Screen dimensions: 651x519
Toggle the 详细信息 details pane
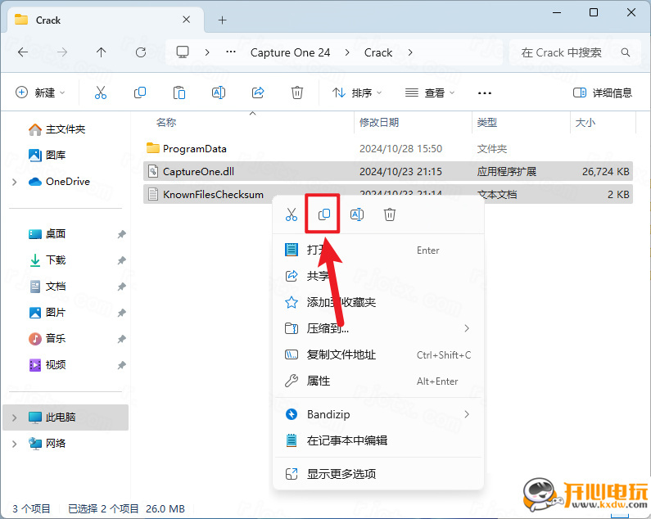pyautogui.click(x=602, y=93)
